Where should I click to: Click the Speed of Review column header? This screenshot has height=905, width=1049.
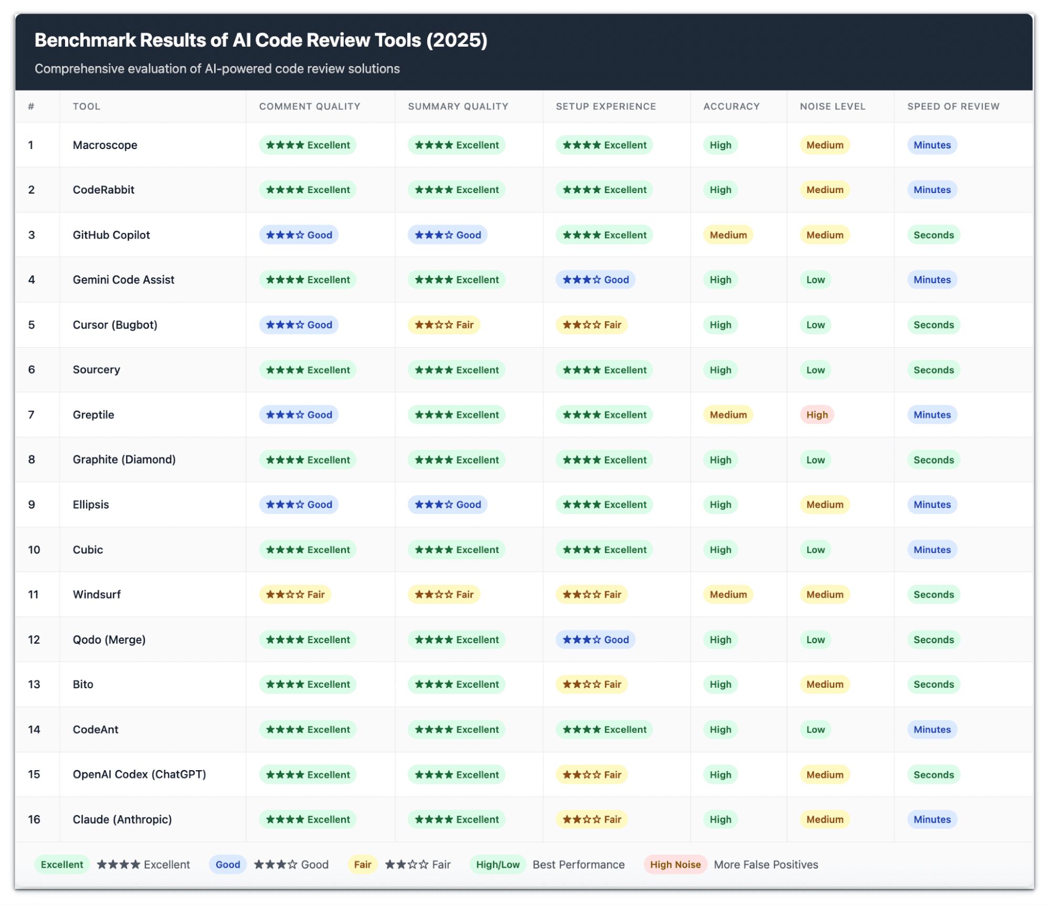tap(953, 107)
